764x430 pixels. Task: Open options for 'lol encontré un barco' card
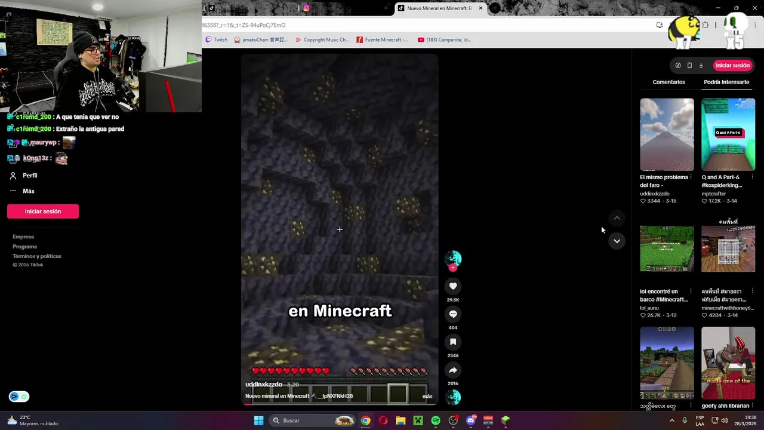691,291
